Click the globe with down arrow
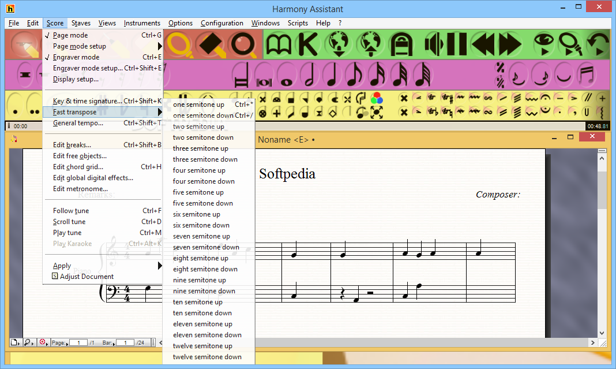The width and height of the screenshot is (616, 369). click(x=339, y=44)
